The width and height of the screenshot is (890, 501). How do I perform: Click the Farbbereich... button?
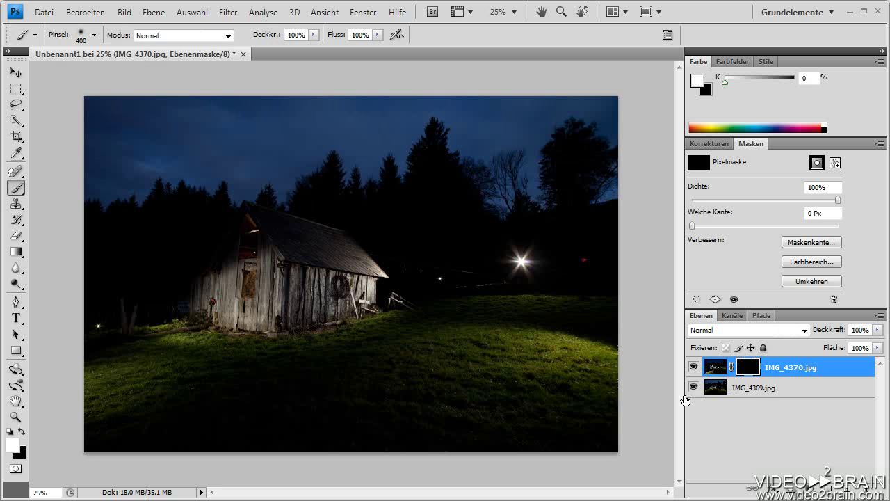pos(811,262)
